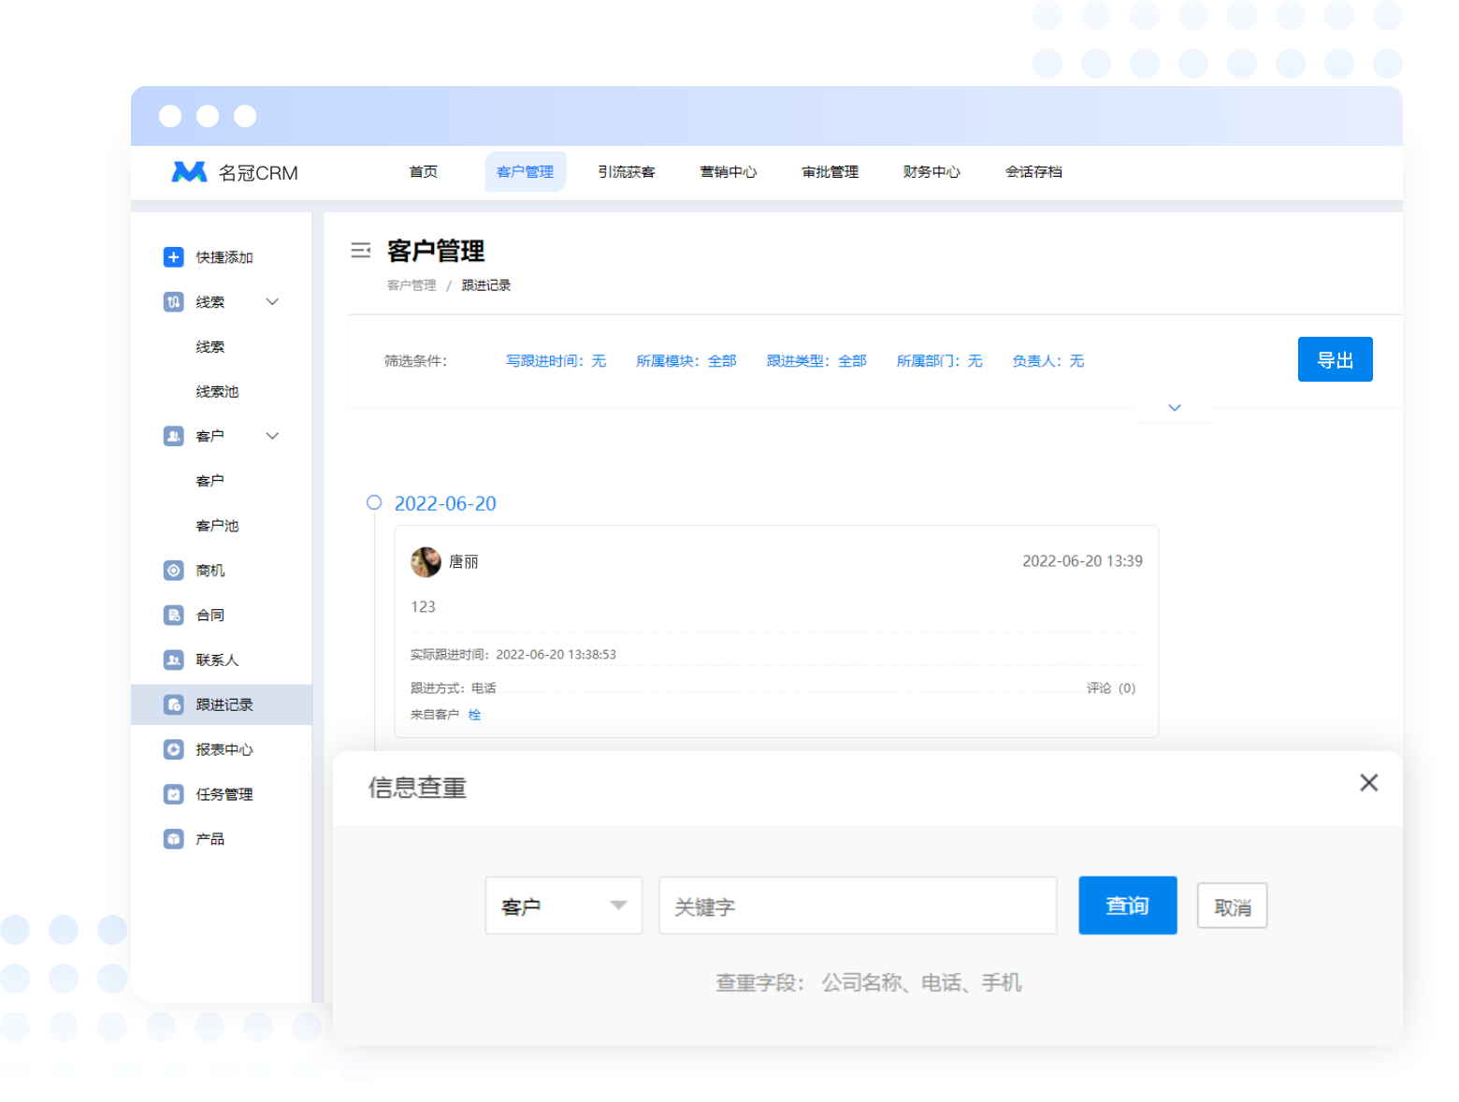Open the contract 合同 sidebar icon
The image size is (1459, 1102).
(173, 616)
